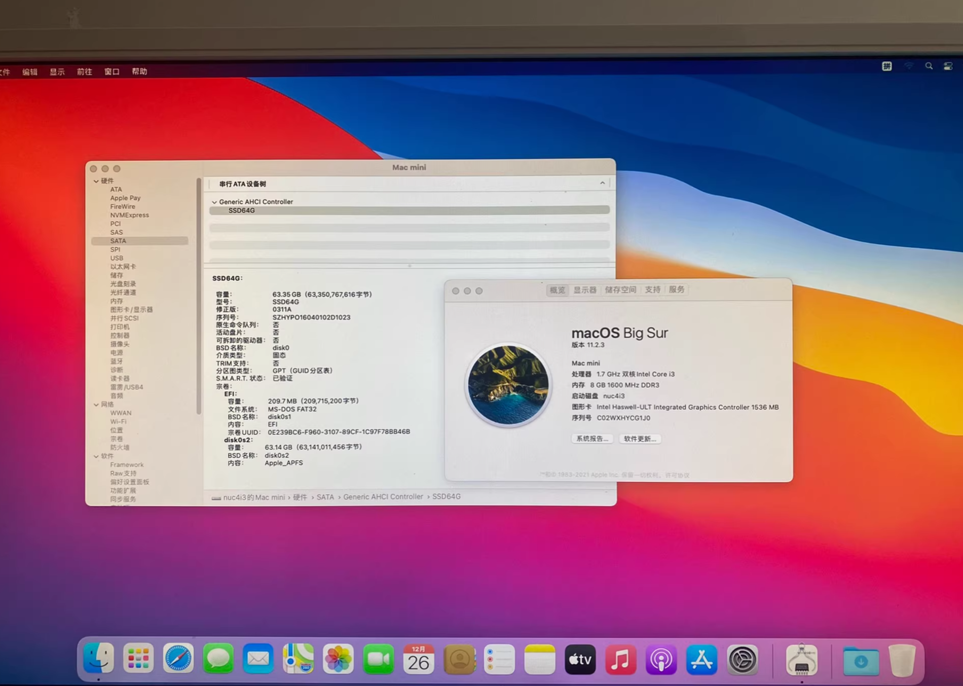Select 雷雳/USB4 in sidebar
Viewport: 963px width, 686px height.
click(127, 387)
